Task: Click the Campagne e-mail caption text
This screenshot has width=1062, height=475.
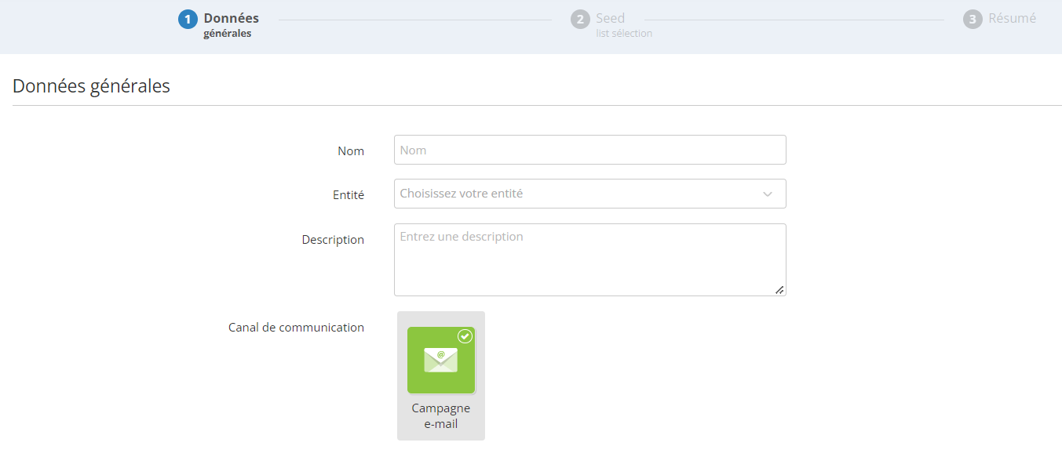Action: tap(441, 416)
